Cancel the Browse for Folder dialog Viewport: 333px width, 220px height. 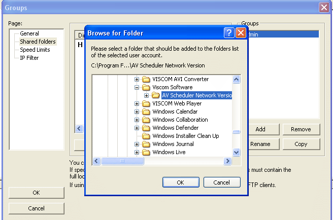tap(222, 182)
